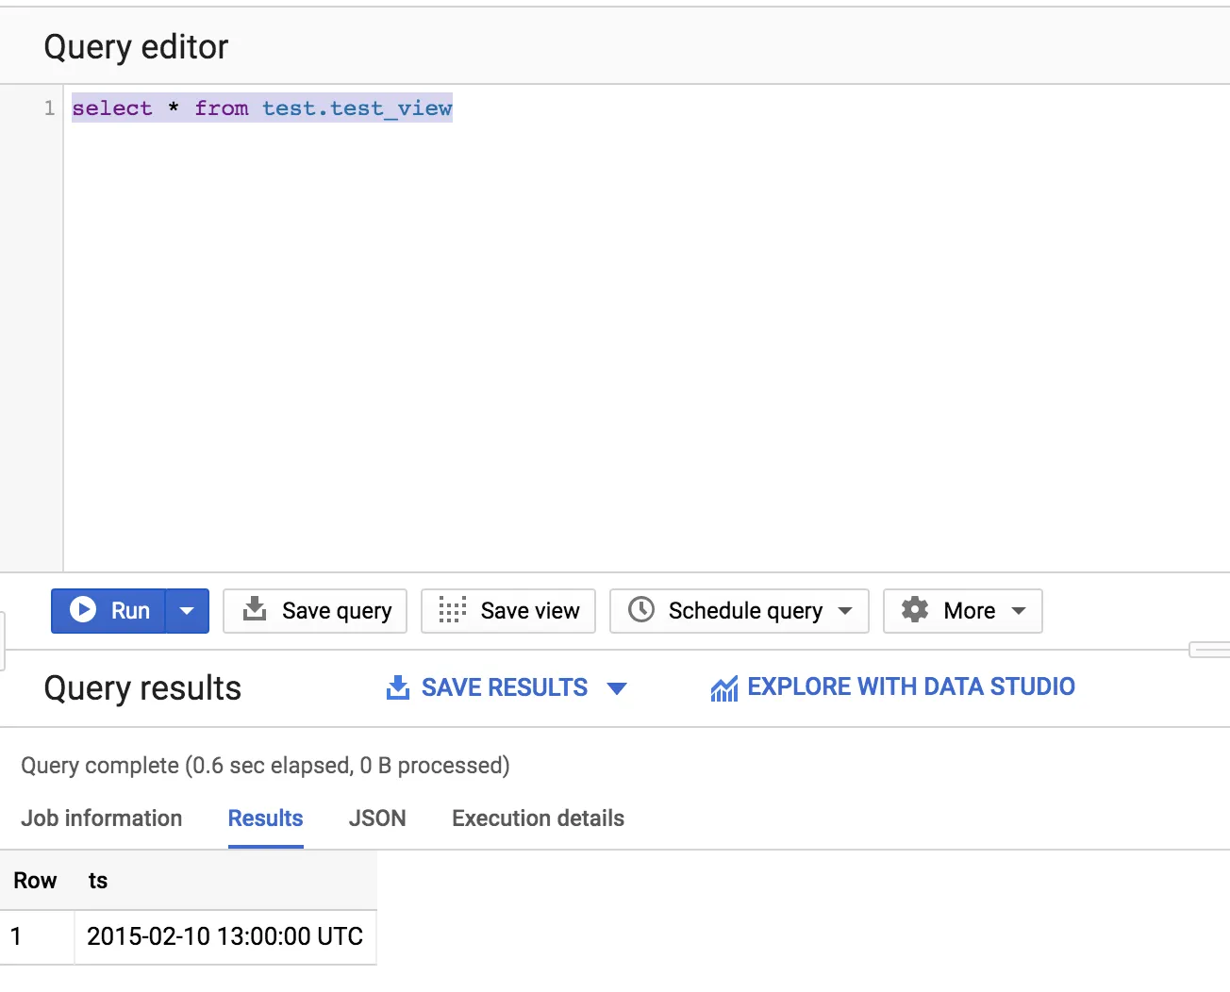The height and width of the screenshot is (992, 1230).
Task: Click the Save query button label
Action: click(337, 611)
